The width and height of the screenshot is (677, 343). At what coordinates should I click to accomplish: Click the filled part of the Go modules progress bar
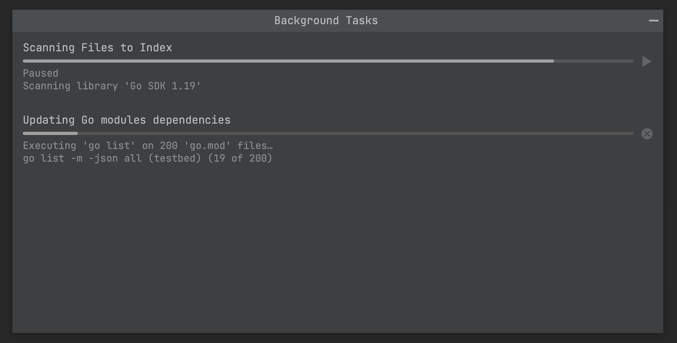pyautogui.click(x=50, y=133)
